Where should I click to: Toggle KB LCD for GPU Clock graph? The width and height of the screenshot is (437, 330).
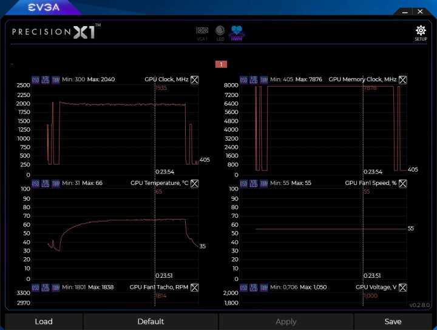[46, 80]
